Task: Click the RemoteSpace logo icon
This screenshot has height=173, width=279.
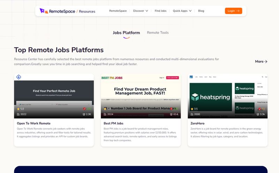Action: (44, 11)
